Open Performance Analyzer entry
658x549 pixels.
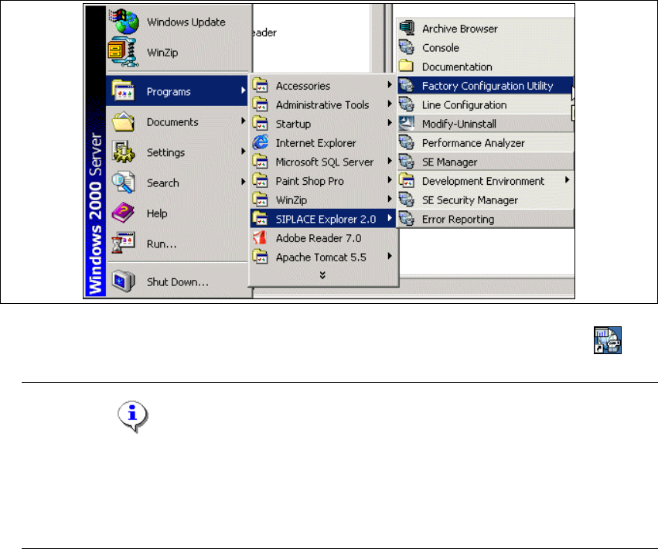(486, 143)
